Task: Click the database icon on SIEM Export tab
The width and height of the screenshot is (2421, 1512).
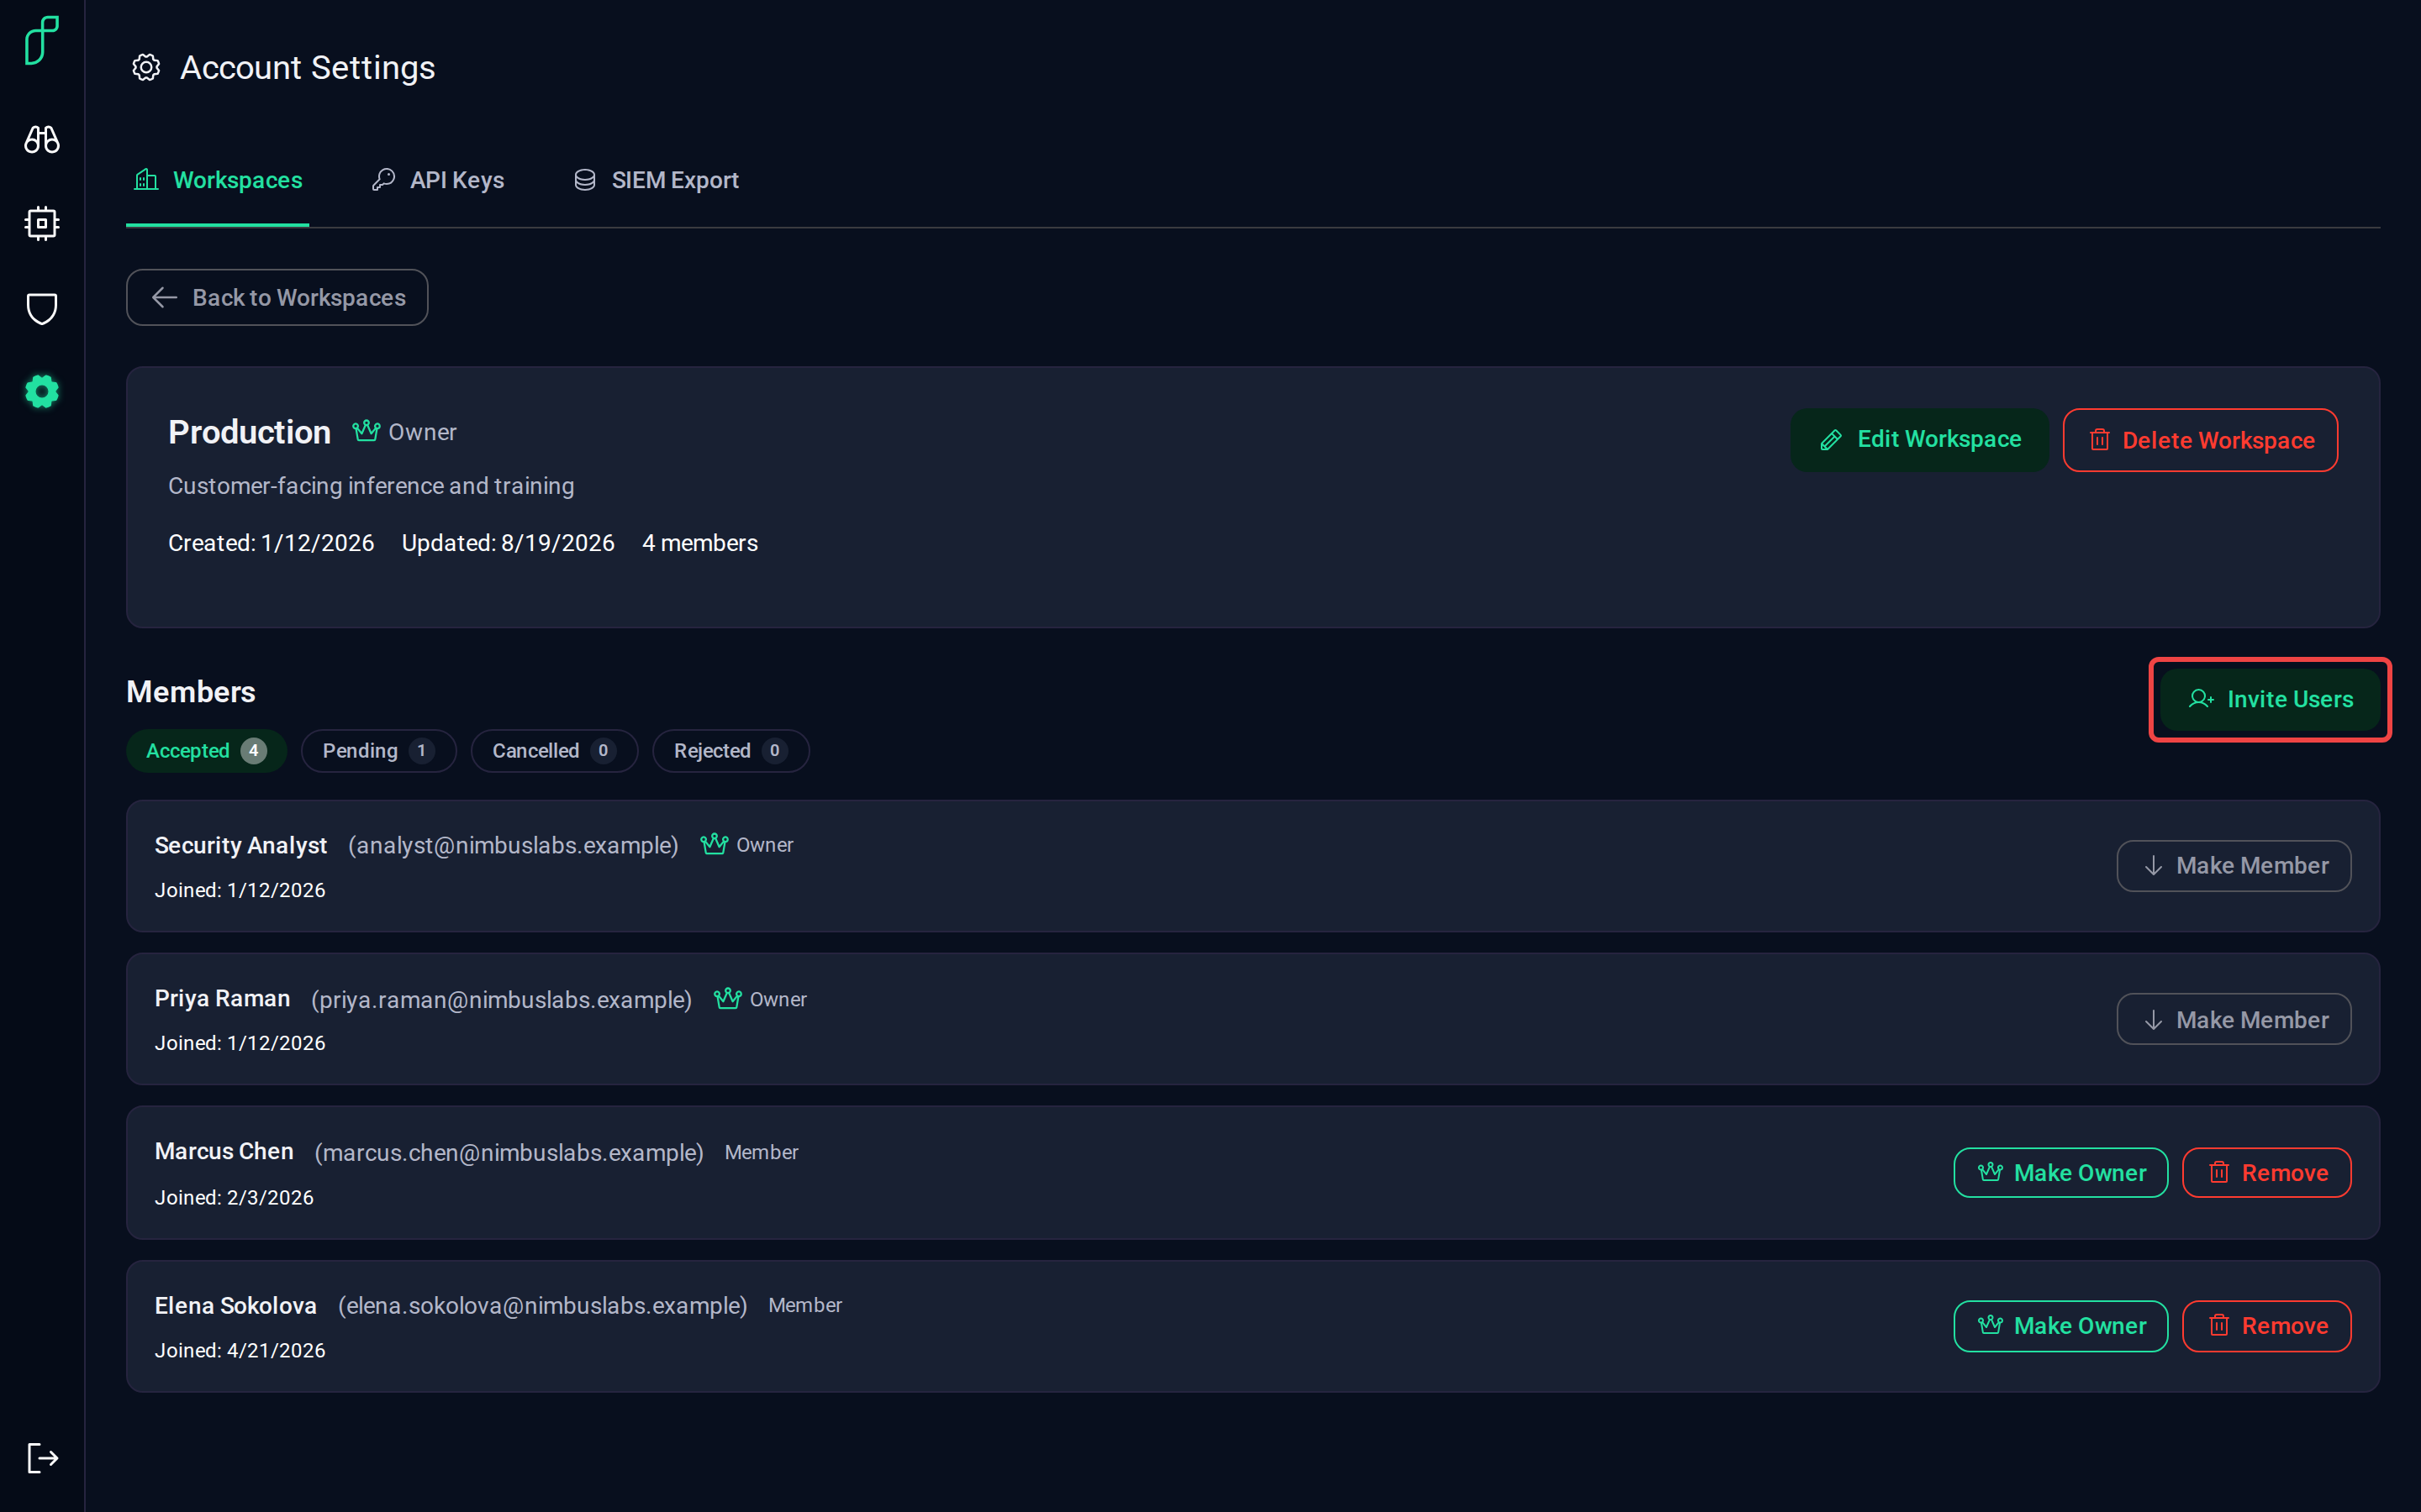Action: (x=585, y=180)
